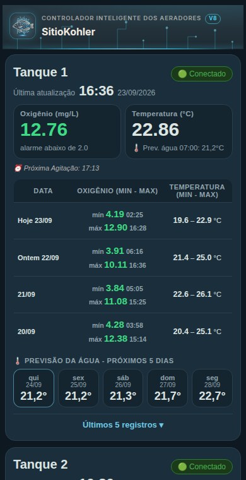
Task: Click the Tanque 2 Conectado status badge
Action: coord(202,467)
